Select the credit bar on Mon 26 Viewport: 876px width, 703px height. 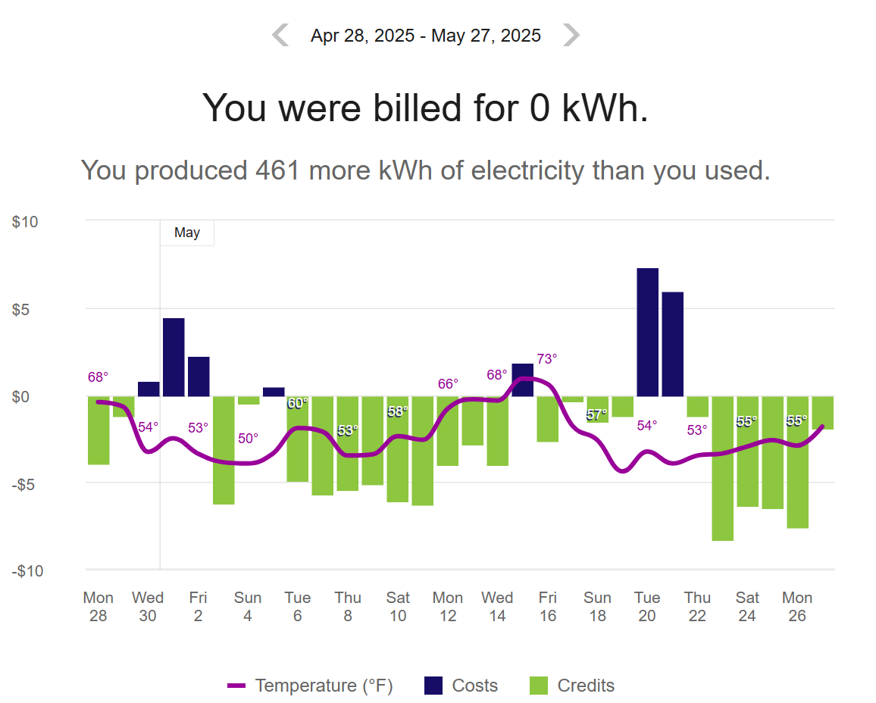click(798, 462)
